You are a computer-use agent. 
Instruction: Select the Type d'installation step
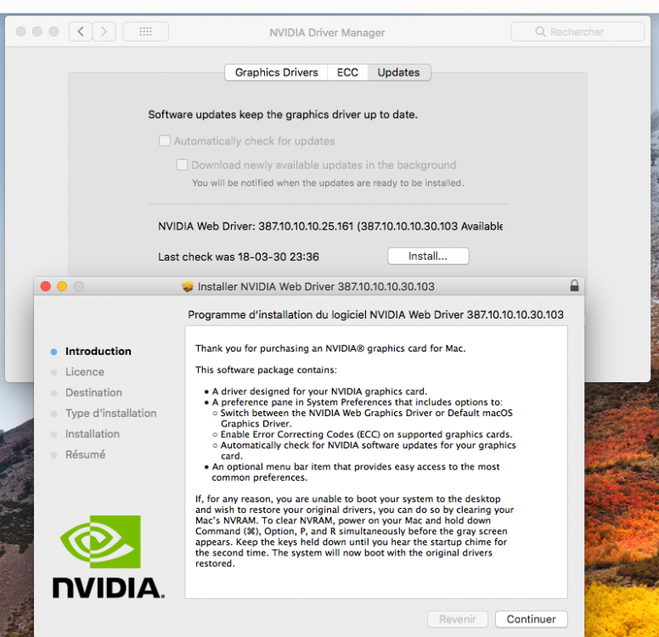(110, 413)
